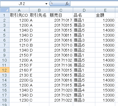Viewport: 118px width, 106px height.
Task: Select cell with date 20171022
Action: [61, 100]
